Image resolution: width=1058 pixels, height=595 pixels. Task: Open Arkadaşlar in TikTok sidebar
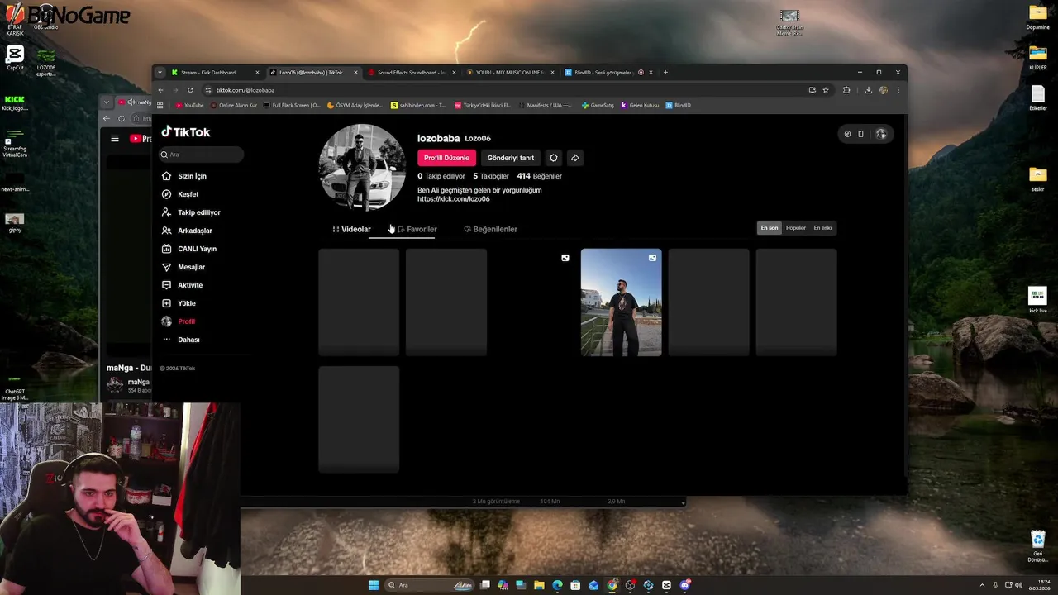(x=187, y=231)
